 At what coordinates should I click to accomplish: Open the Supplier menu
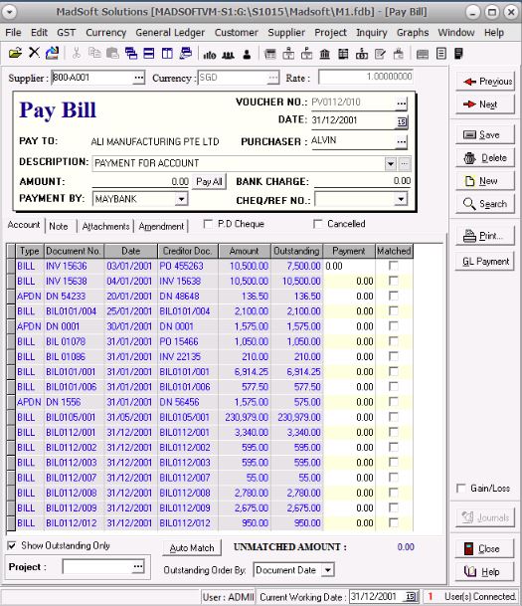286,33
